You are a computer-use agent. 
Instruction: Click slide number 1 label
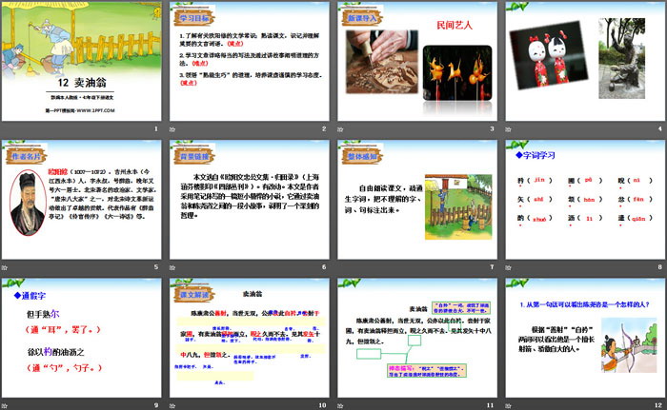click(x=156, y=128)
